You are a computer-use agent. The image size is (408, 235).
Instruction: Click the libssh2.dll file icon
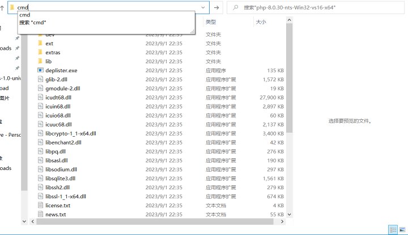click(x=40, y=187)
